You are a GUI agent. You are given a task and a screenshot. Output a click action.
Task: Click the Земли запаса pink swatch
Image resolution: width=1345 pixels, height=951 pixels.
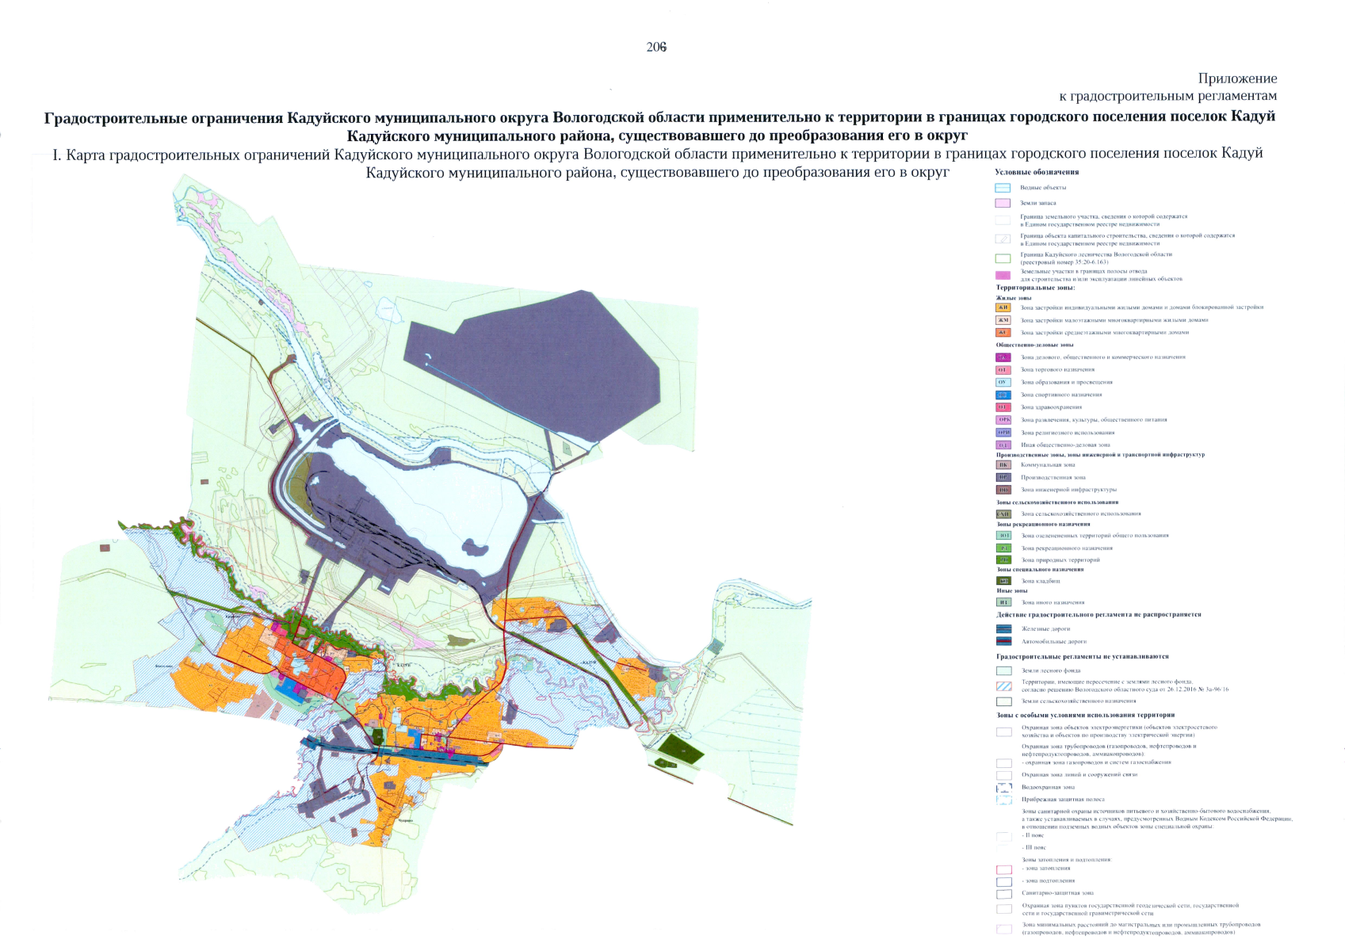coord(1003,203)
